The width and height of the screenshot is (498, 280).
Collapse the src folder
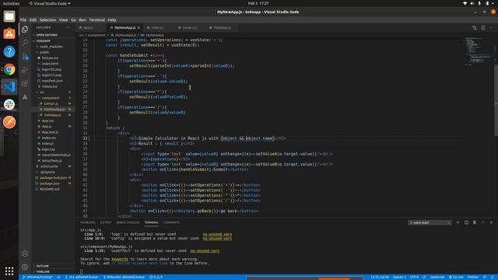pos(42,93)
